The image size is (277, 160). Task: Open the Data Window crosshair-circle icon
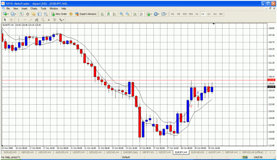(x=27, y=14)
